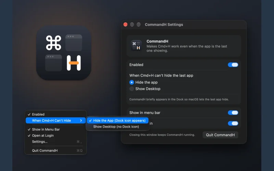Close the CommandH Settings window

pyautogui.click(x=125, y=24)
